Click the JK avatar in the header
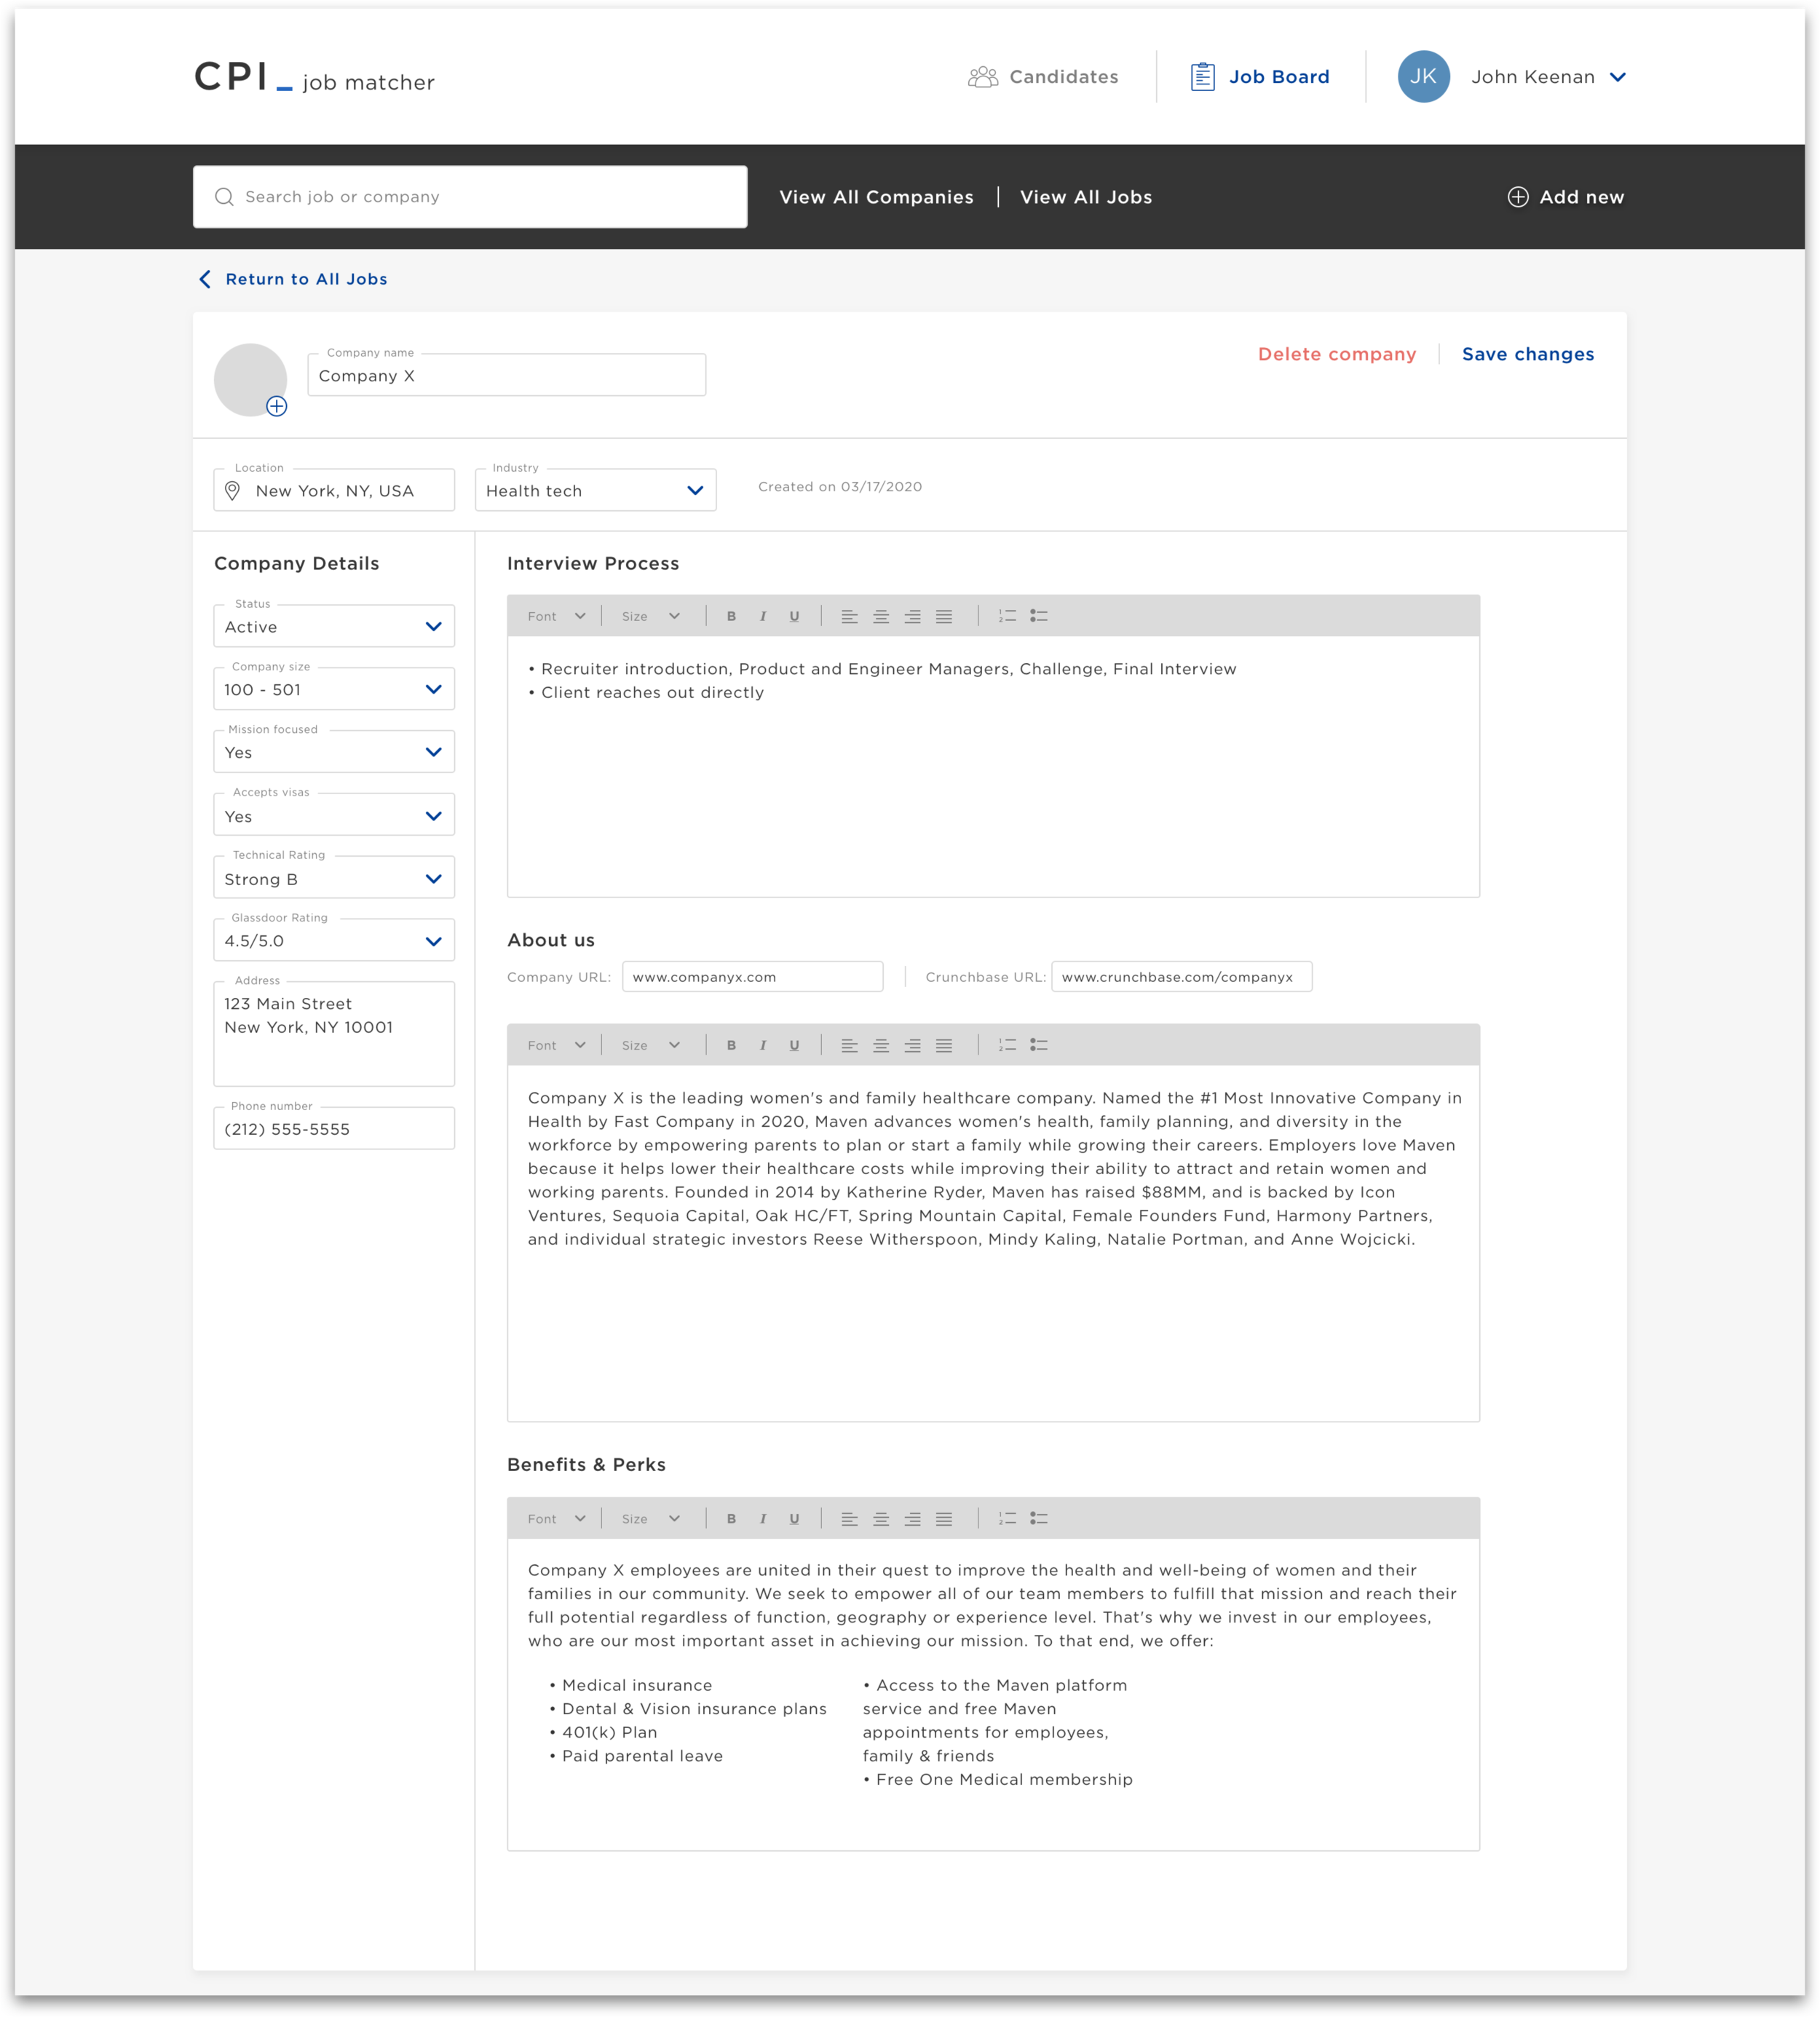This screenshot has height=2017, width=1820. click(x=1423, y=77)
